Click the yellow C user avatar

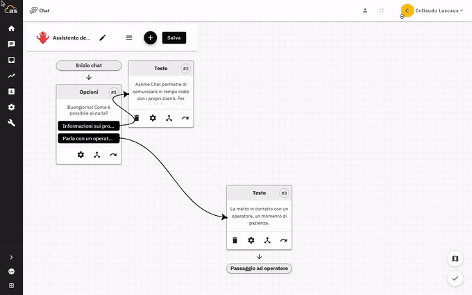tap(407, 10)
